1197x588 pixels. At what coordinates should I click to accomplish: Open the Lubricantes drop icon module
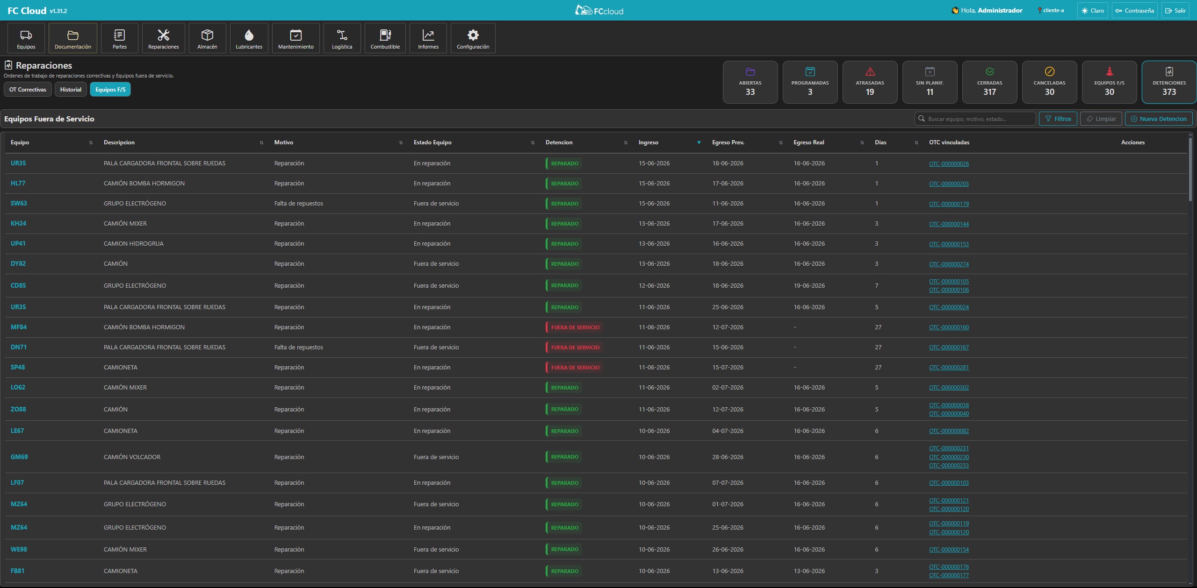click(249, 38)
